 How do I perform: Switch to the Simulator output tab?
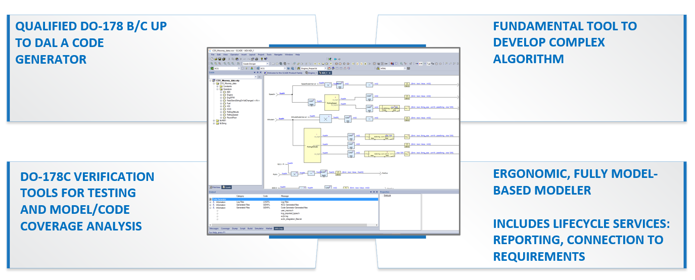point(259,228)
